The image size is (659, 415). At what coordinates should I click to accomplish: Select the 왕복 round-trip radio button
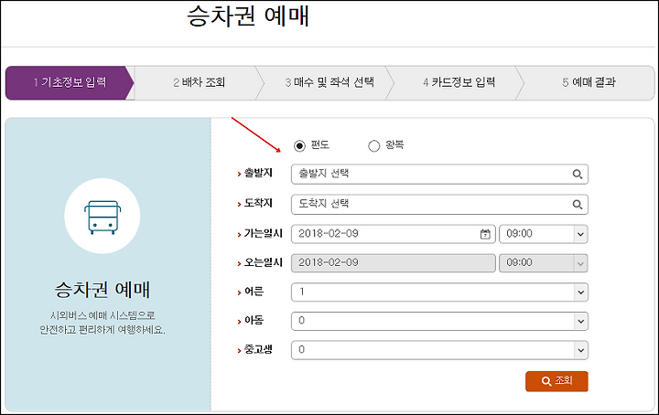point(373,145)
